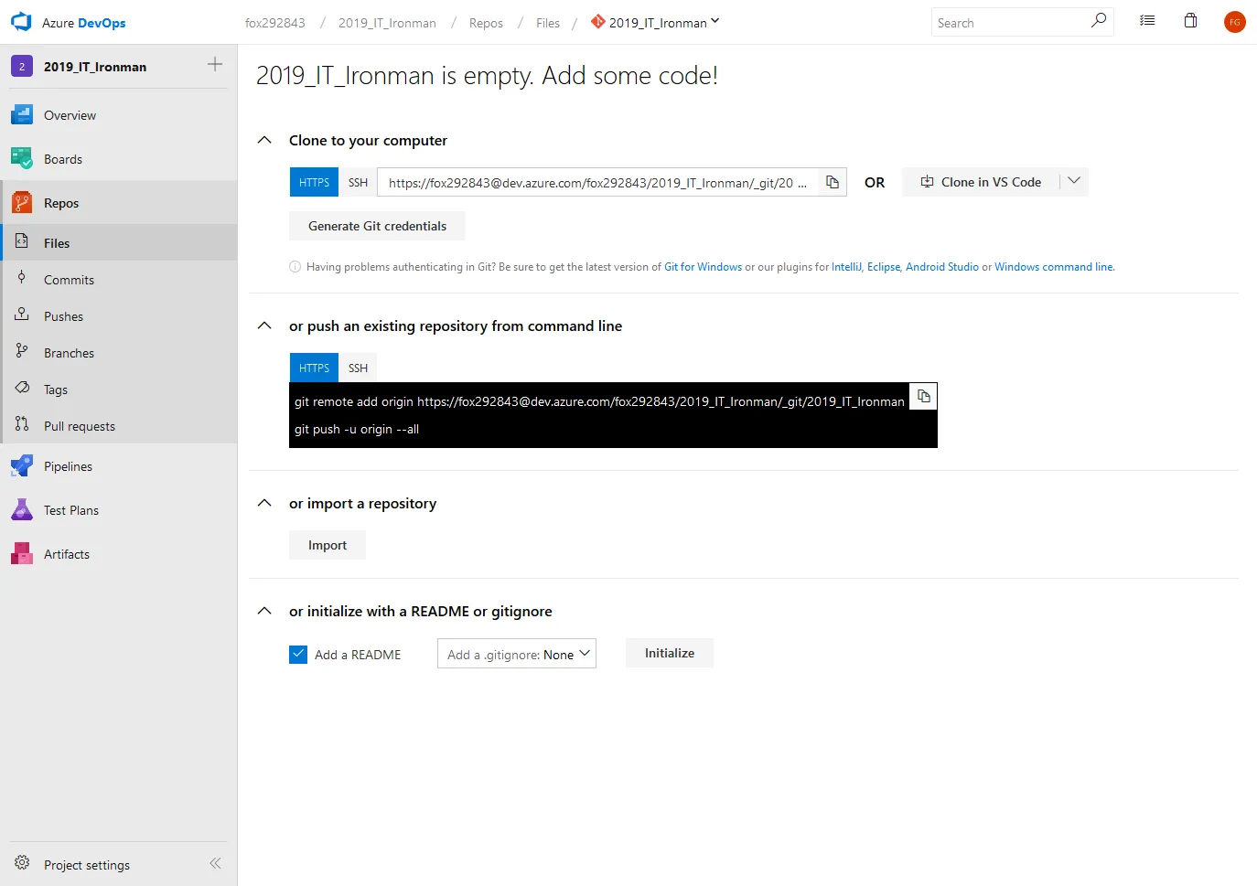
Task: Click the Boards icon in sidebar
Action: (22, 159)
